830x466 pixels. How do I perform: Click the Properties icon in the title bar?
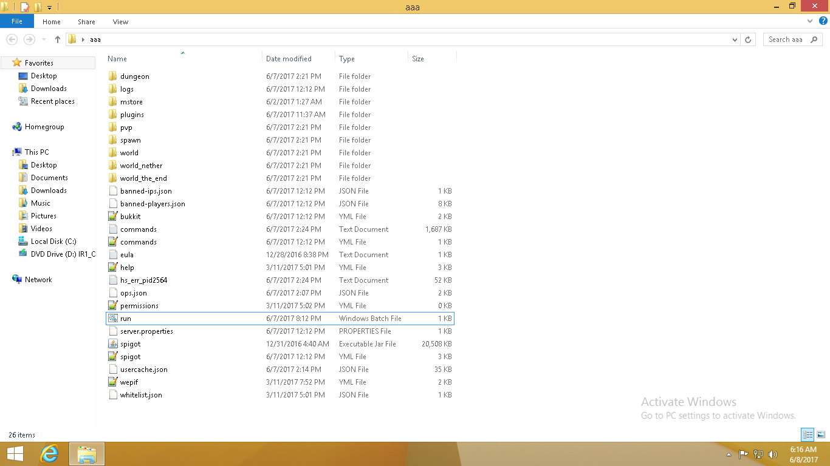[25, 7]
